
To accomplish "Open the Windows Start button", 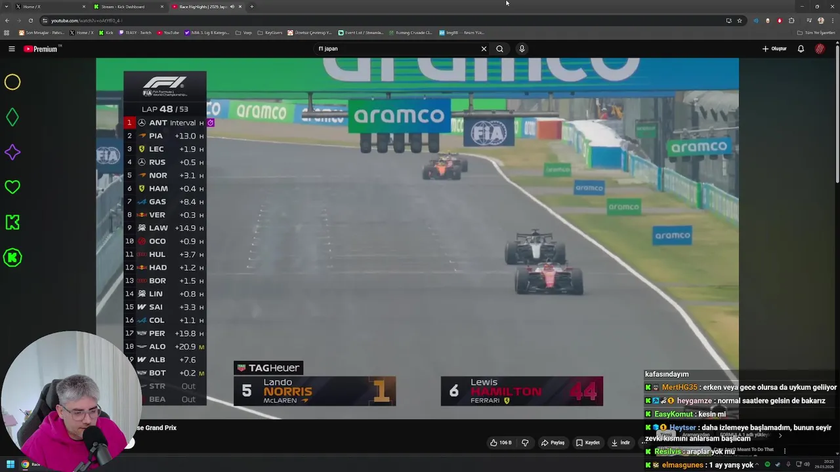I will [10, 464].
